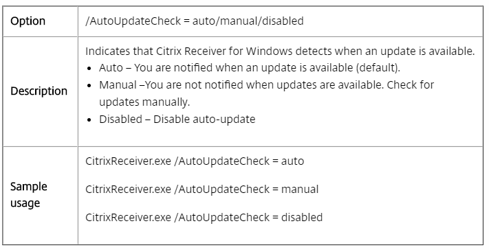Click the Option row header cell

[40, 21]
